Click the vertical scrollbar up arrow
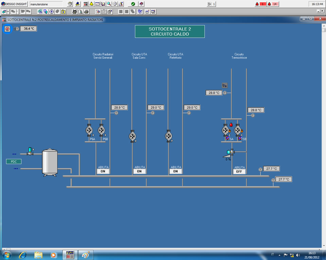The image size is (326, 260). tap(324, 26)
